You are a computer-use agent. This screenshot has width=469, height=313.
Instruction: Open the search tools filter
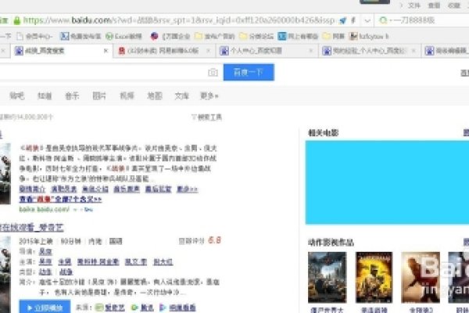tap(206, 117)
